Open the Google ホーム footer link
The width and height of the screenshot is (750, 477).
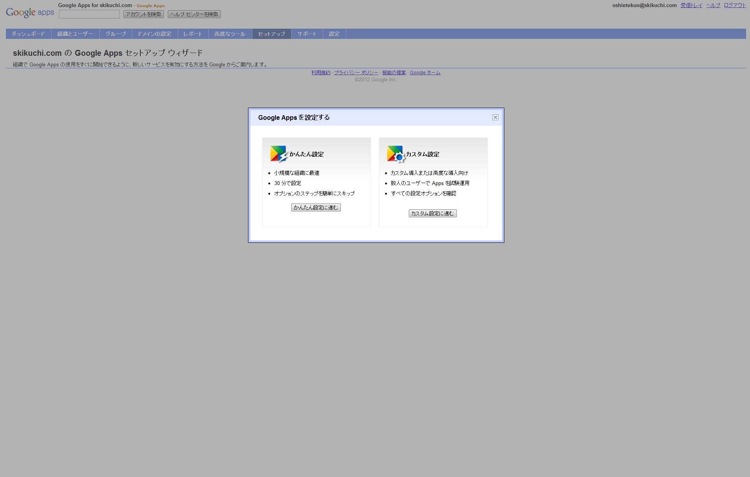tap(425, 73)
